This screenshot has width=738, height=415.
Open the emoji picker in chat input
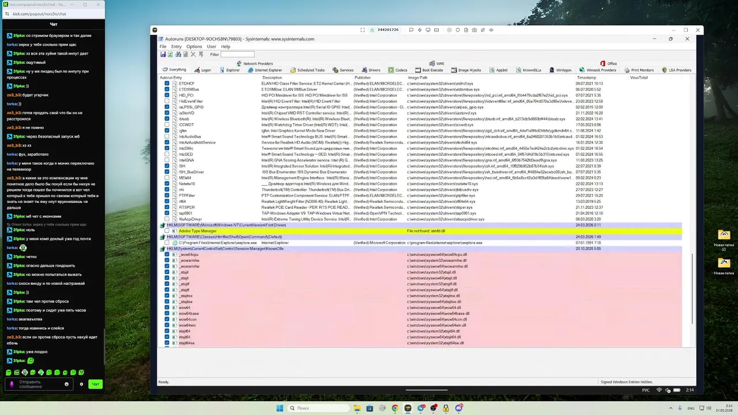pyautogui.click(x=67, y=384)
